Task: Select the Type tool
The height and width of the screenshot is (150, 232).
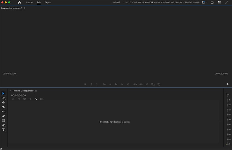Action: point(3,130)
